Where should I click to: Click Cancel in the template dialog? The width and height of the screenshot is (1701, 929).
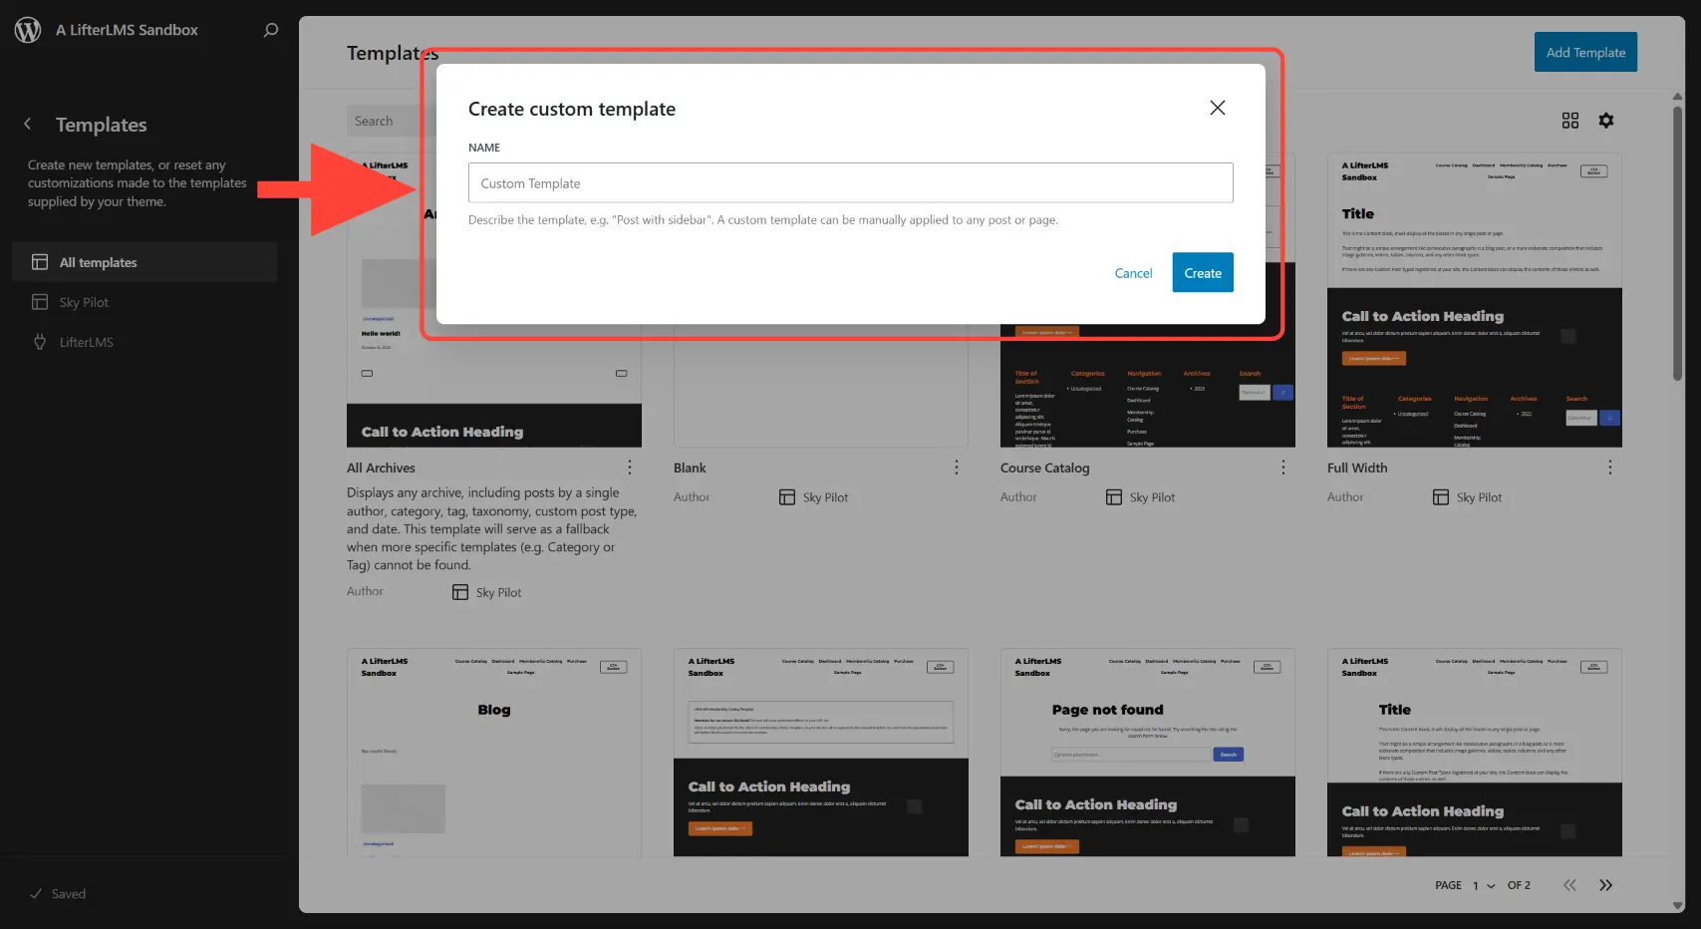[x=1133, y=272]
